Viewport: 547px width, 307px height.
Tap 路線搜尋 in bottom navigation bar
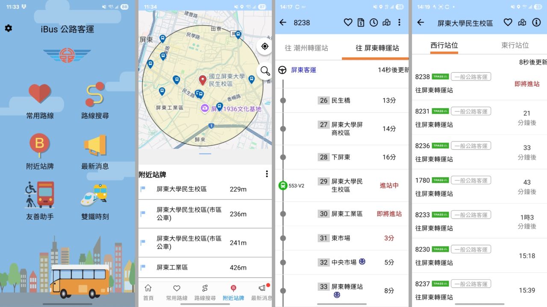pyautogui.click(x=205, y=292)
